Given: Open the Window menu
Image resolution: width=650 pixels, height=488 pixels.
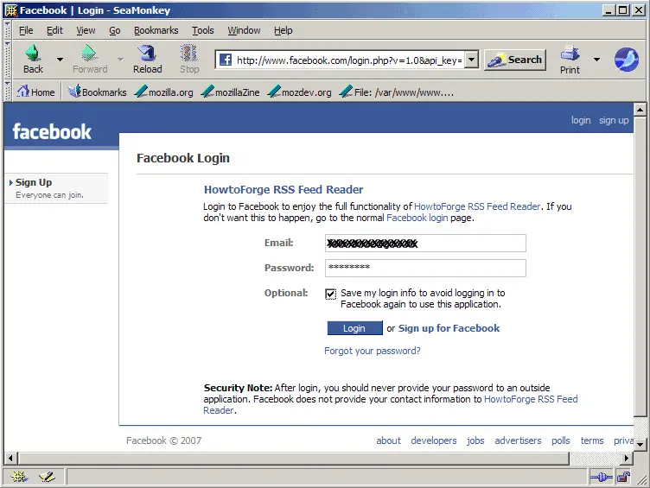Looking at the screenshot, I should pyautogui.click(x=244, y=30).
